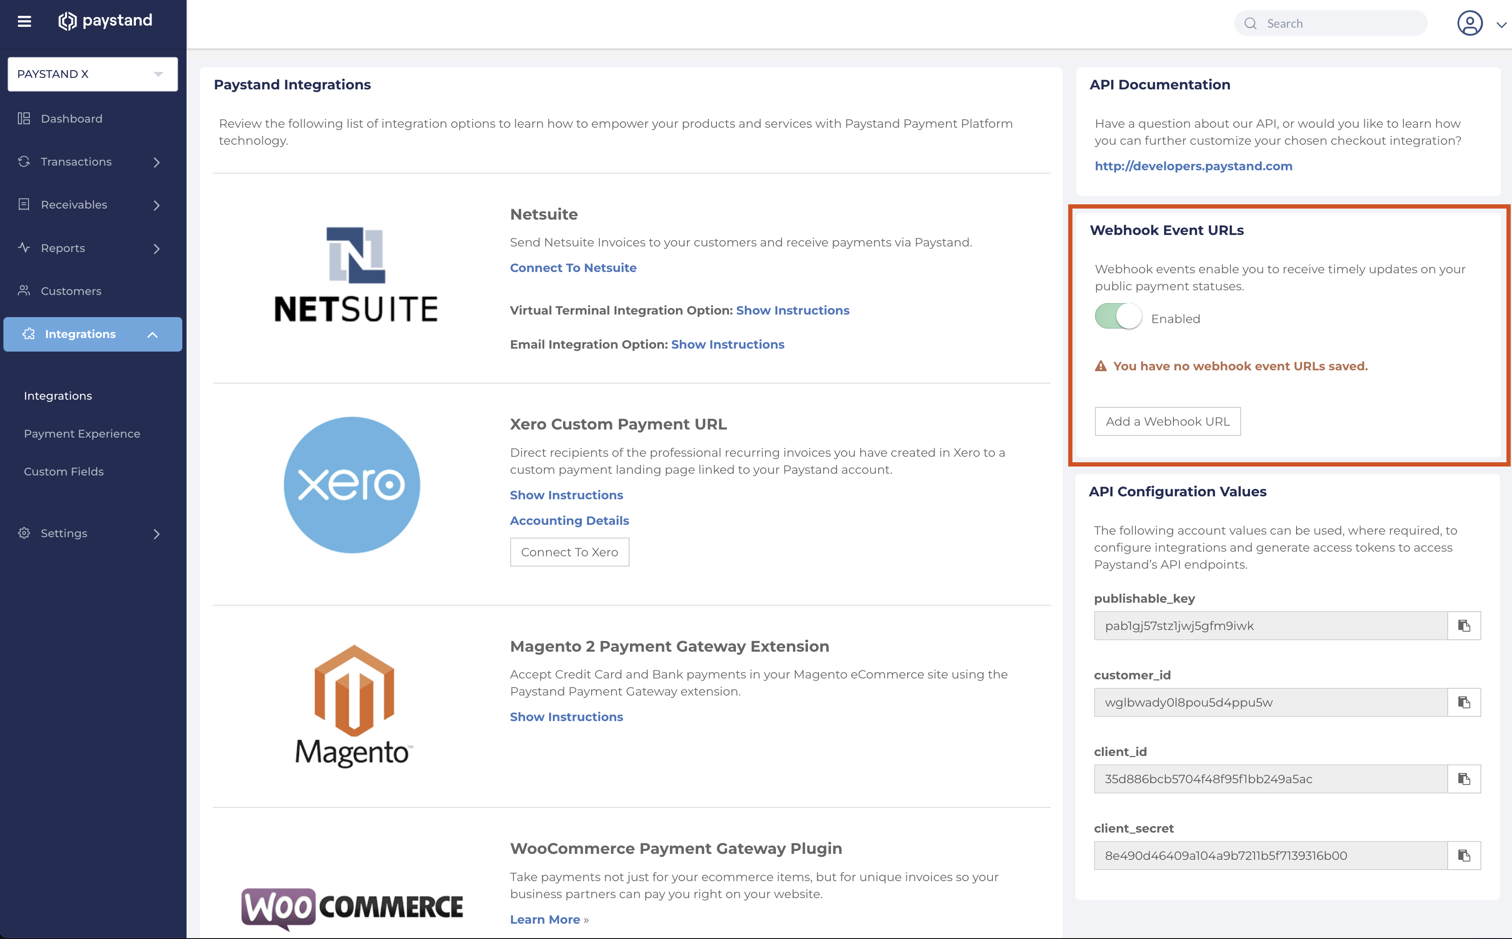Select the Dashboard icon in sidebar
1512x939 pixels.
(x=24, y=118)
